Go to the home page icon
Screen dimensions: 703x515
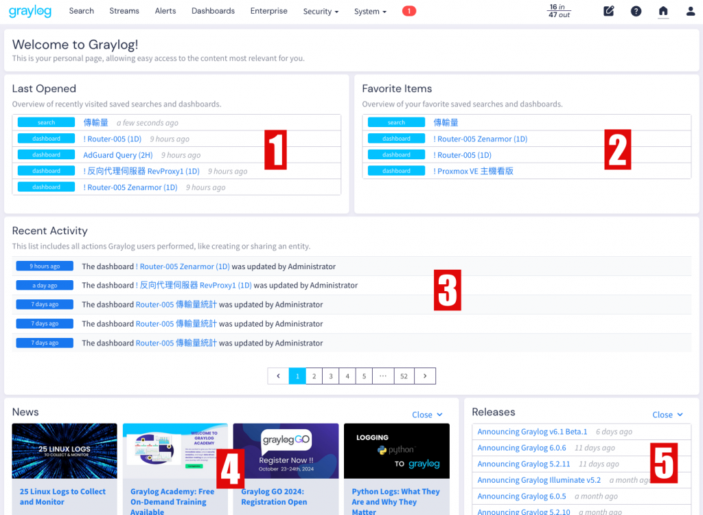(663, 11)
